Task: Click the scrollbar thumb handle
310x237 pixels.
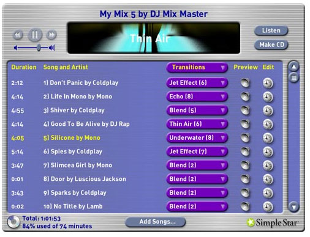Action: tap(293, 78)
